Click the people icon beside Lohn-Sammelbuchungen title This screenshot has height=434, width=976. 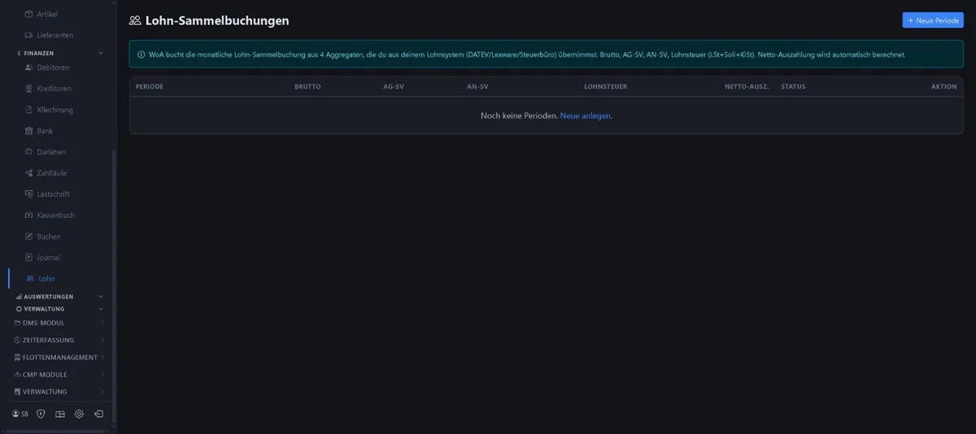pyautogui.click(x=135, y=20)
